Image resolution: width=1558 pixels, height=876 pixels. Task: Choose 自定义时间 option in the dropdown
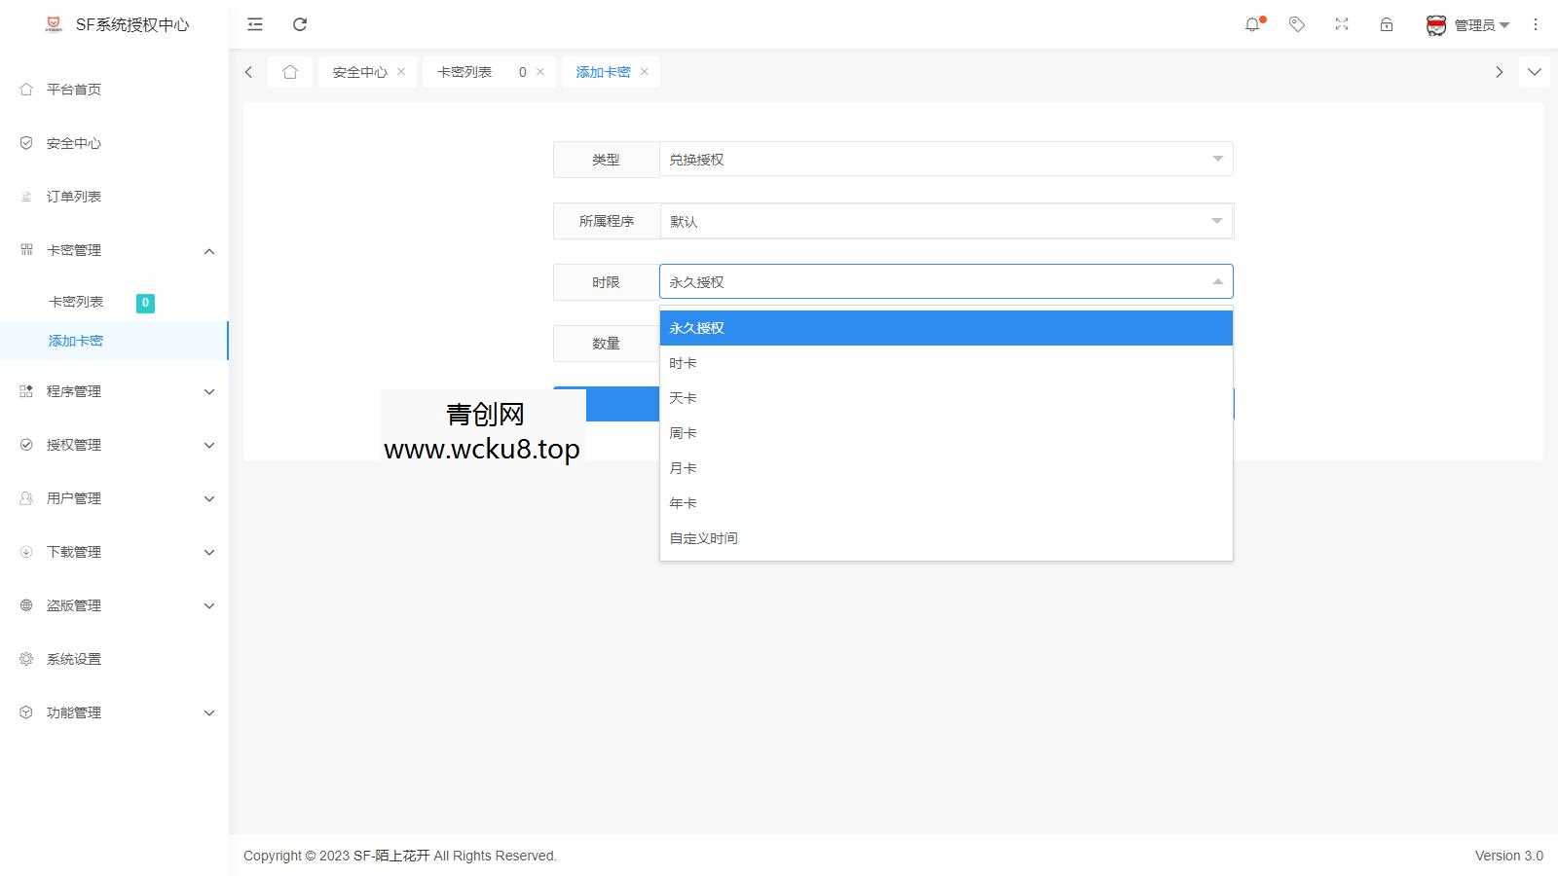(x=703, y=537)
